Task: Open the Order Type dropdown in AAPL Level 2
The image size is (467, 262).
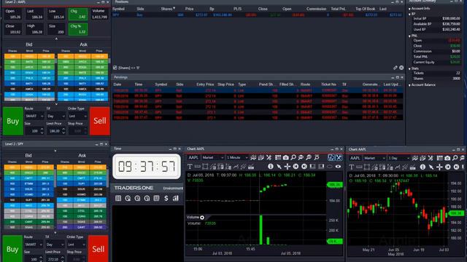Action: tap(77, 116)
